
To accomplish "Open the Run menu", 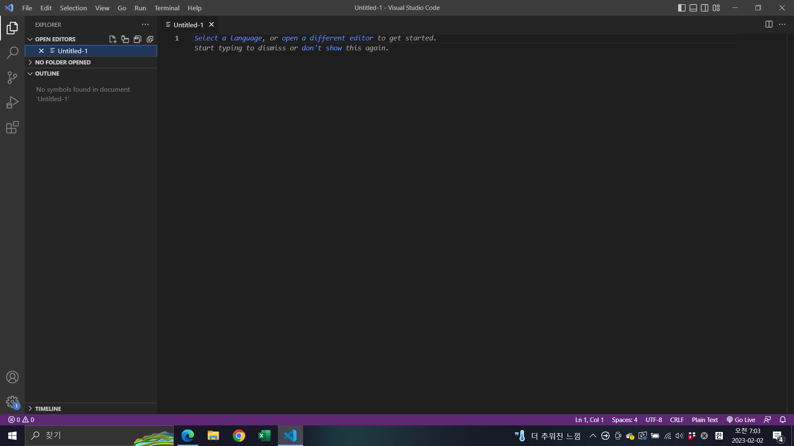I will 140,8.
